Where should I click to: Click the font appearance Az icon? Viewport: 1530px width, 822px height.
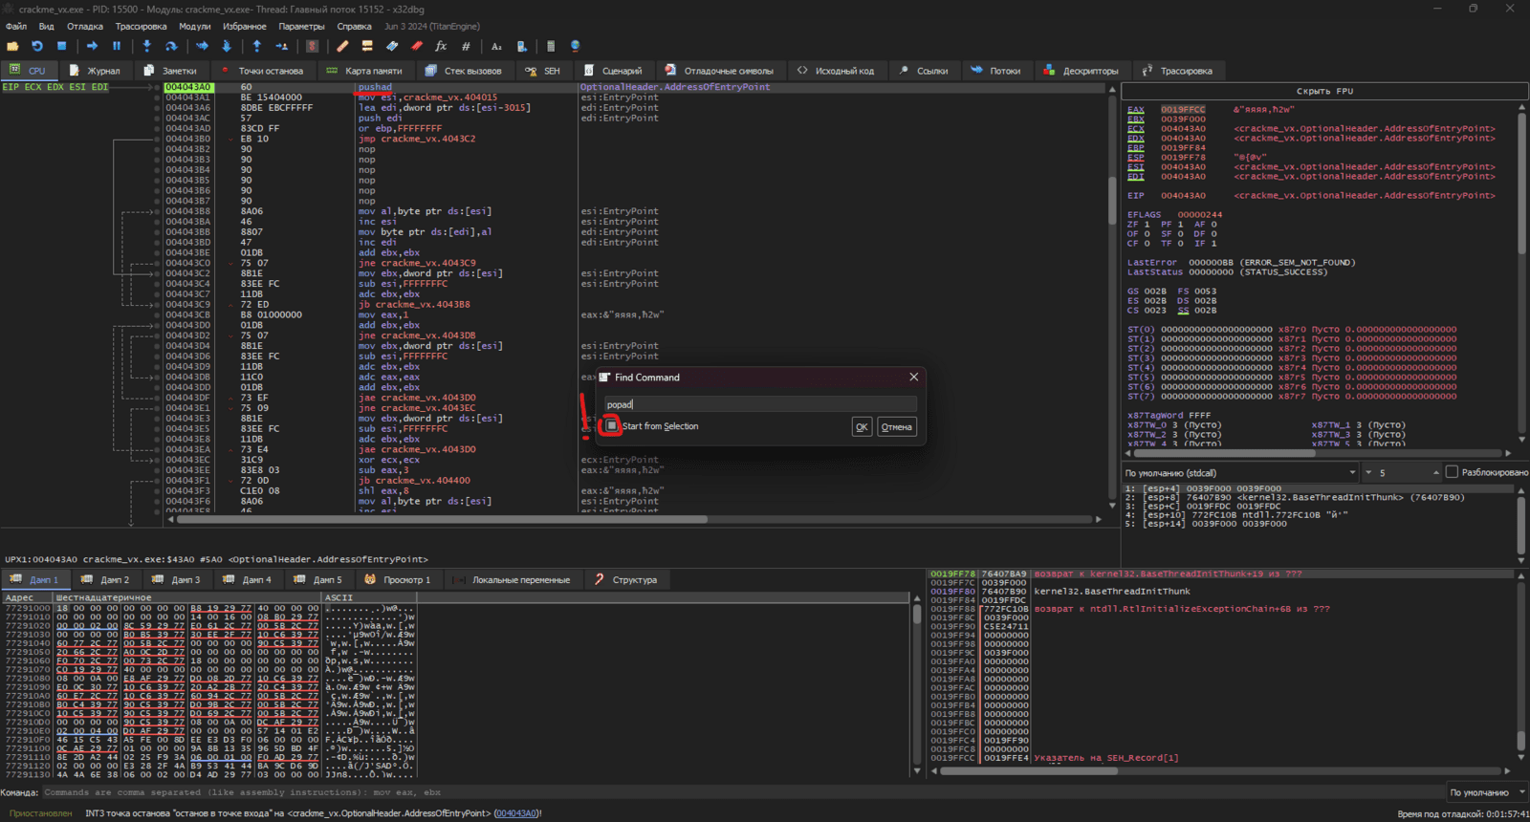point(496,46)
